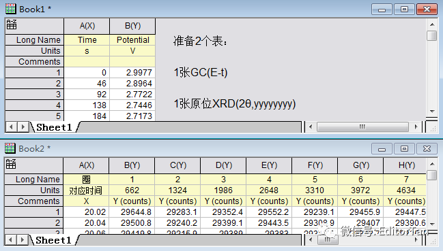
Task: Click Book1 horizontal scrollbar right arrow
Action: [x=416, y=127]
